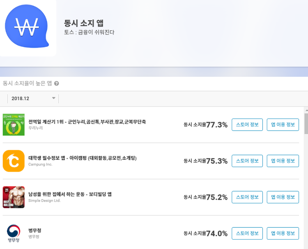Click the Body Building app icon

pos(14,197)
